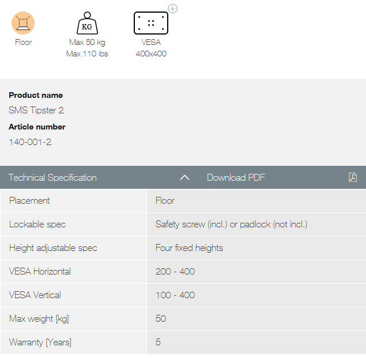Click the VESA 400x400 caption text
Viewport: 366px width, 358px height.
point(150,48)
